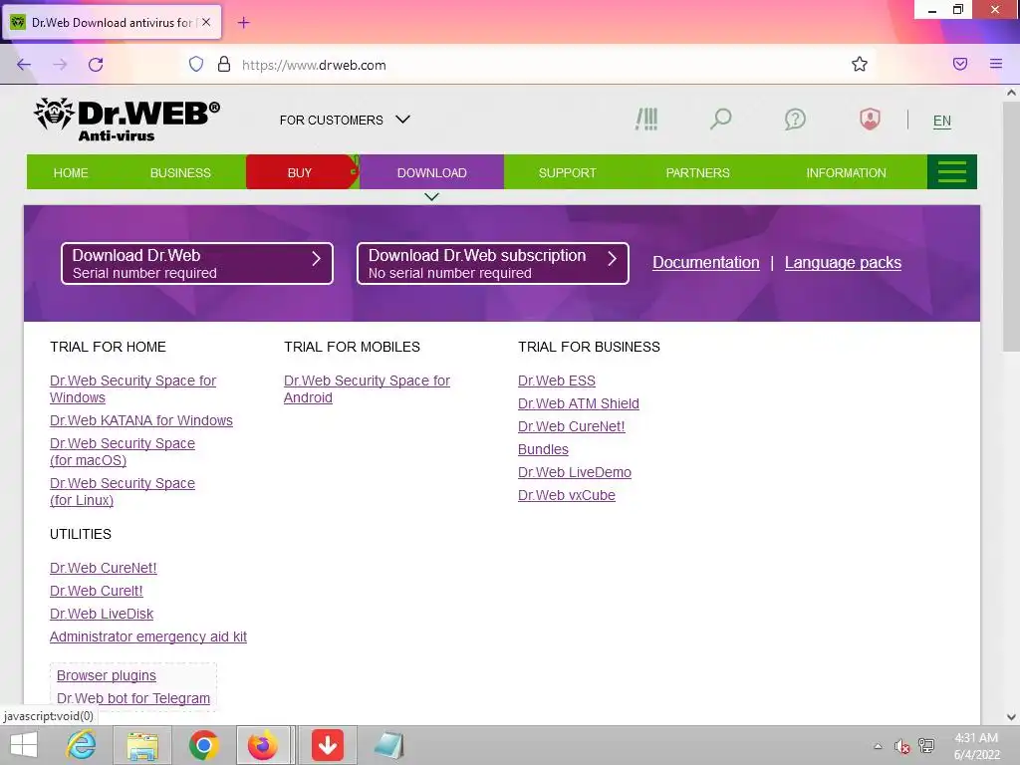This screenshot has height=765, width=1020.
Task: Click the support question bubble icon
Action: [795, 120]
